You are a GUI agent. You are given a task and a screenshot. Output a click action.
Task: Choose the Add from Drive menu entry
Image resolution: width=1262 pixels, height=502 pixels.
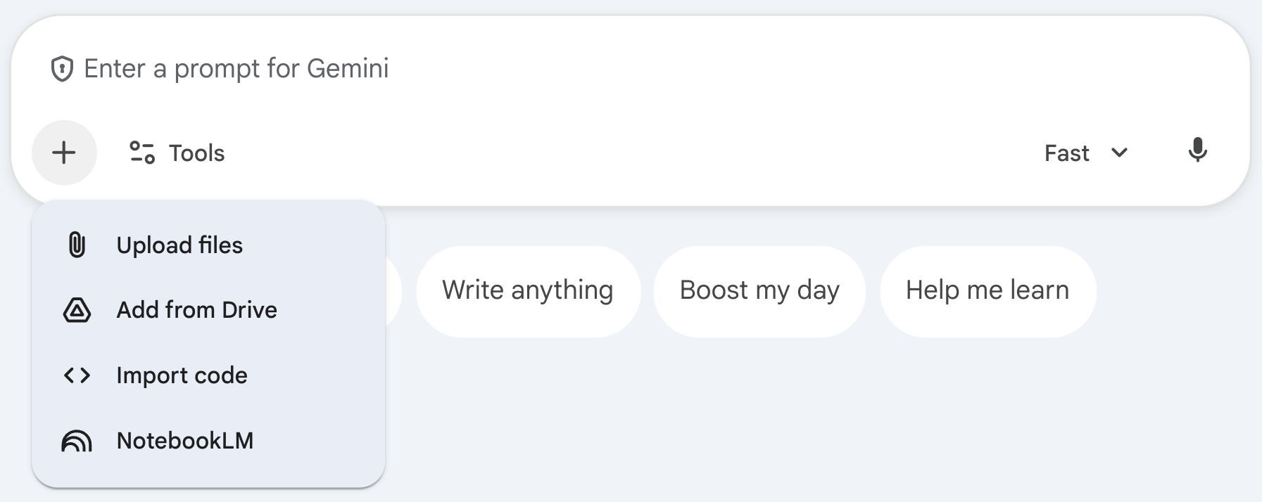(196, 310)
